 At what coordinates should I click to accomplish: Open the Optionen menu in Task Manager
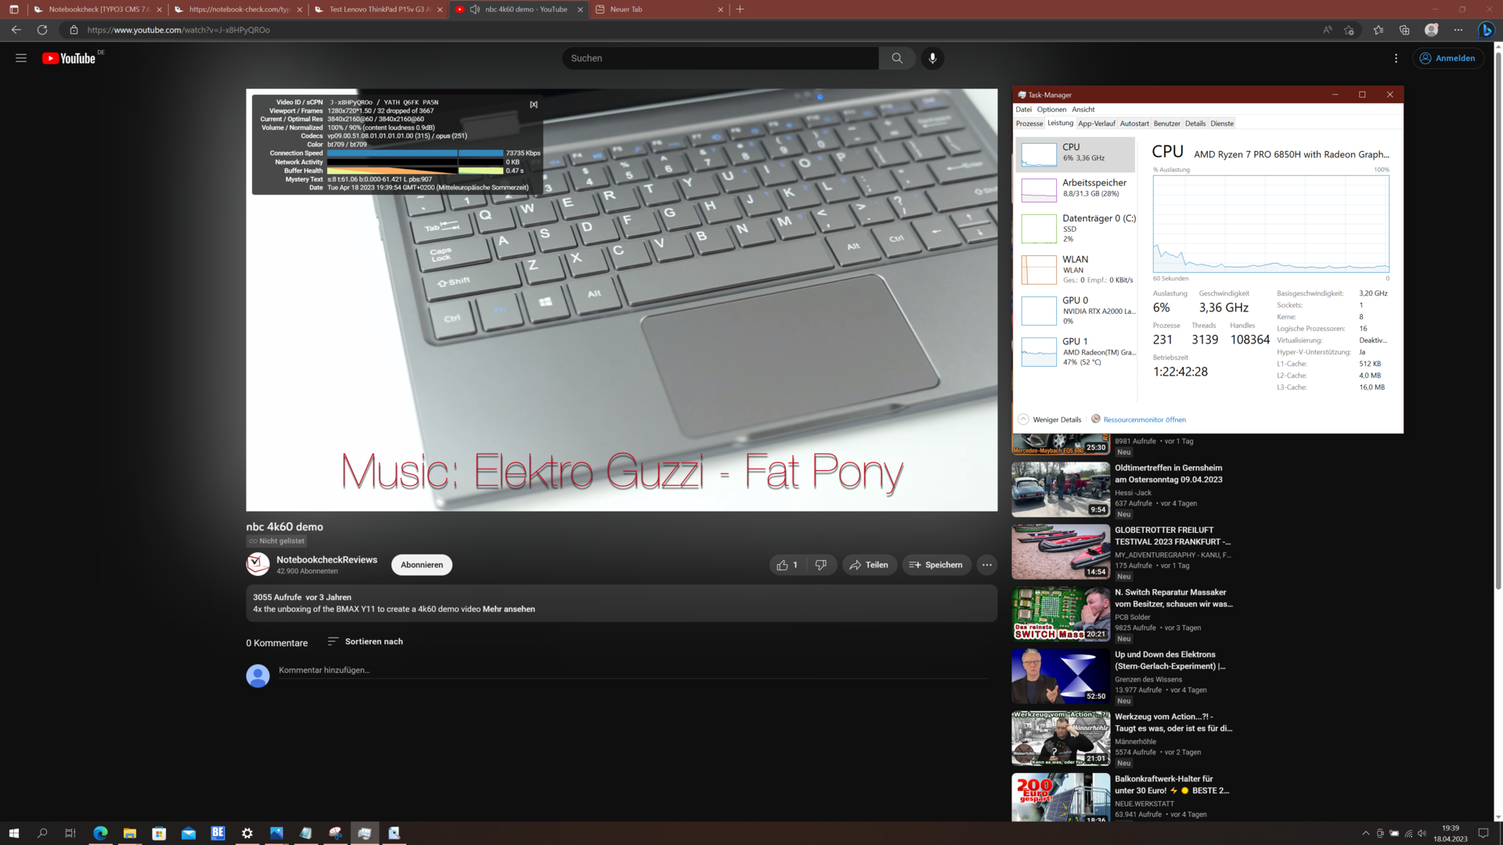pos(1051,110)
